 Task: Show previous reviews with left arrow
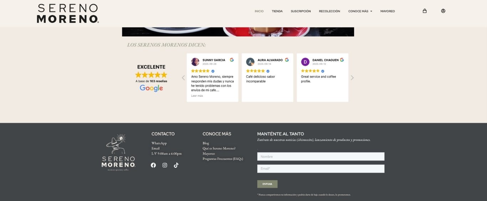click(x=183, y=78)
